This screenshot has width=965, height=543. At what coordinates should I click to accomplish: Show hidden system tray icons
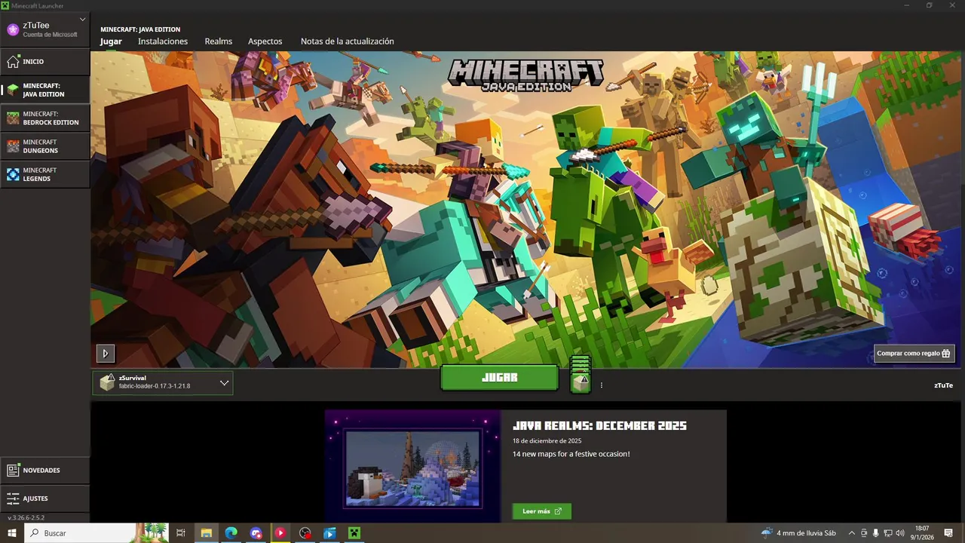852,533
